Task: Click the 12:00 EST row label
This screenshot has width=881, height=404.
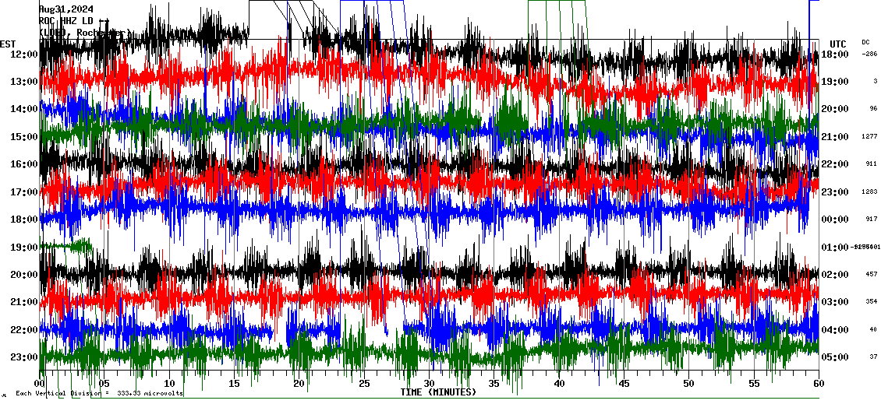Action: coord(24,54)
